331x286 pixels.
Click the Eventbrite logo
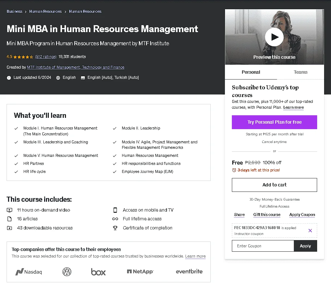click(189, 271)
